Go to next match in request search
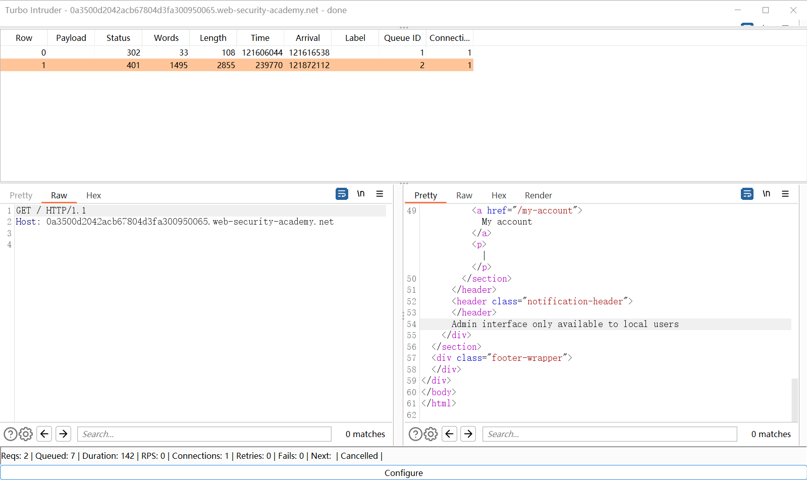Viewport: 807px width, 480px height. pyautogui.click(x=63, y=434)
